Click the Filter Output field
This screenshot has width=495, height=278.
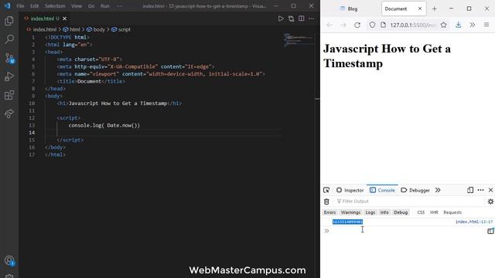[409, 202]
